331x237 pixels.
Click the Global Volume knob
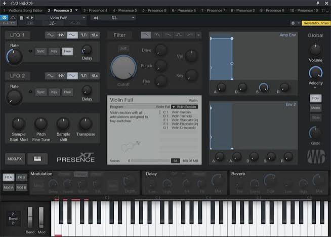point(316,50)
